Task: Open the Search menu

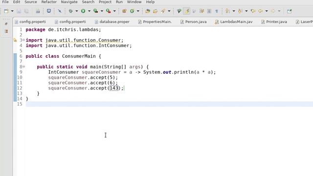Action: point(88,2)
